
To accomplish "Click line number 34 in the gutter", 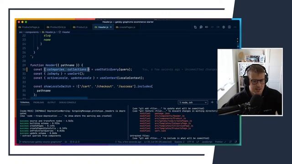I will click(24, 87).
